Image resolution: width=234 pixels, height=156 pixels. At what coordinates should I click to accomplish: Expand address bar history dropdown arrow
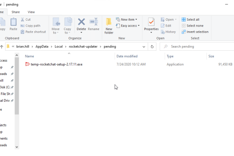click(x=143, y=46)
